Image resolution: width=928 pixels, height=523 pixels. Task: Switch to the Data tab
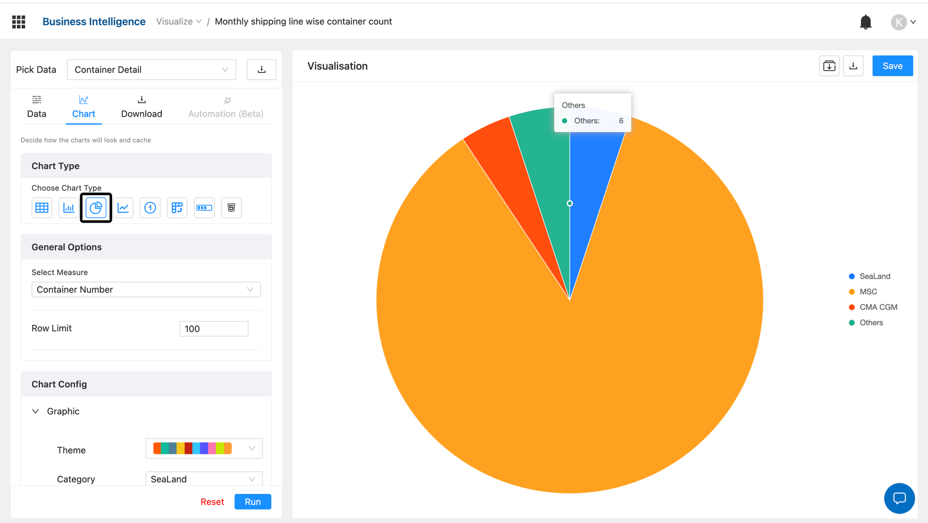click(x=37, y=107)
